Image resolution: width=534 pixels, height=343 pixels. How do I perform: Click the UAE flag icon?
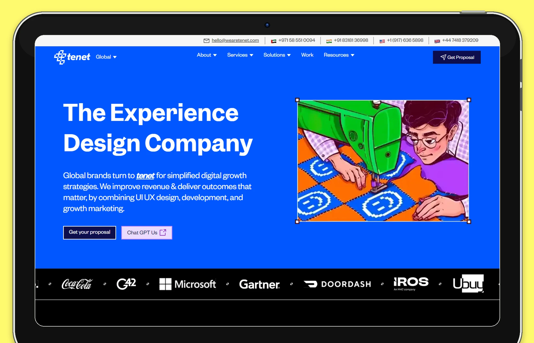[x=274, y=41]
